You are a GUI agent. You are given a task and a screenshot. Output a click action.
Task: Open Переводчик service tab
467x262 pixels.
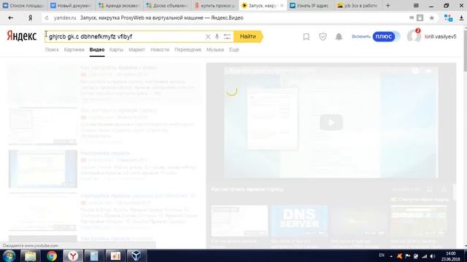[x=188, y=49]
